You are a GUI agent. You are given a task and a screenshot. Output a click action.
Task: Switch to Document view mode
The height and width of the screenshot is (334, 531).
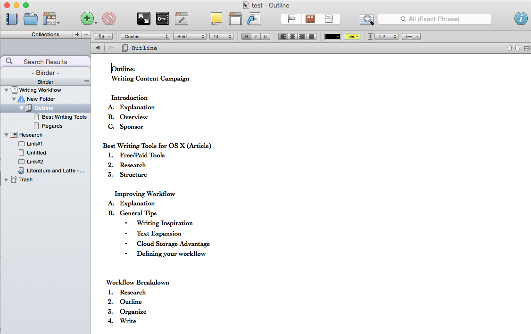pyautogui.click(x=292, y=19)
